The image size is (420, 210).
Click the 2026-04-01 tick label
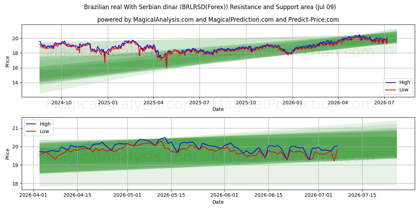33,196
